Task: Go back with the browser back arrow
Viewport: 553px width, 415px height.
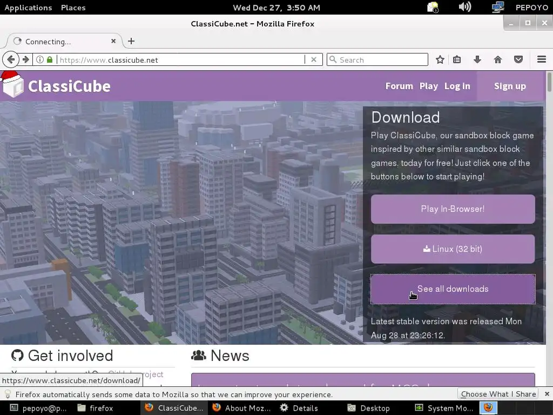Action: tap(11, 59)
